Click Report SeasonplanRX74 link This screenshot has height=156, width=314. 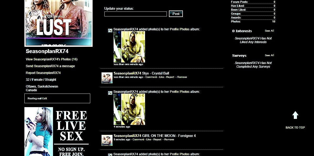[43, 73]
